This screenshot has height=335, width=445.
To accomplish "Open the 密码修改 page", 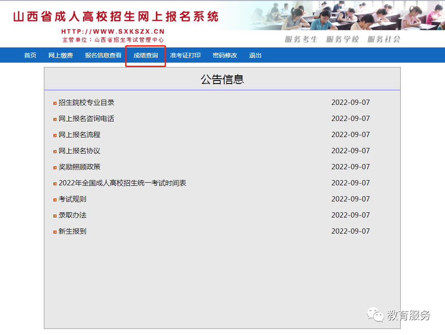I will 225,55.
